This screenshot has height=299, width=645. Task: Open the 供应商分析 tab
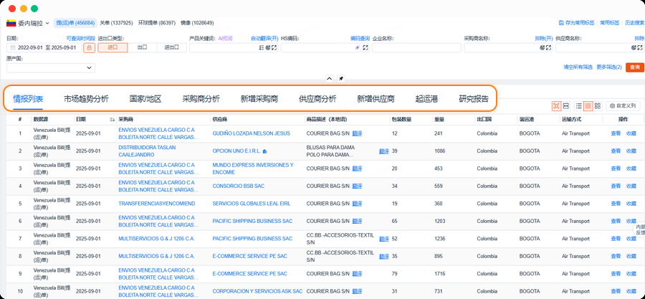317,99
